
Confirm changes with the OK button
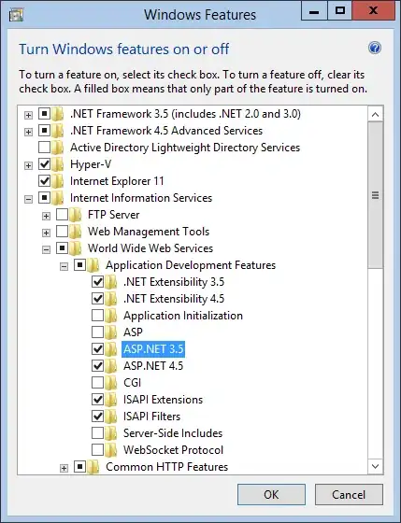click(271, 495)
